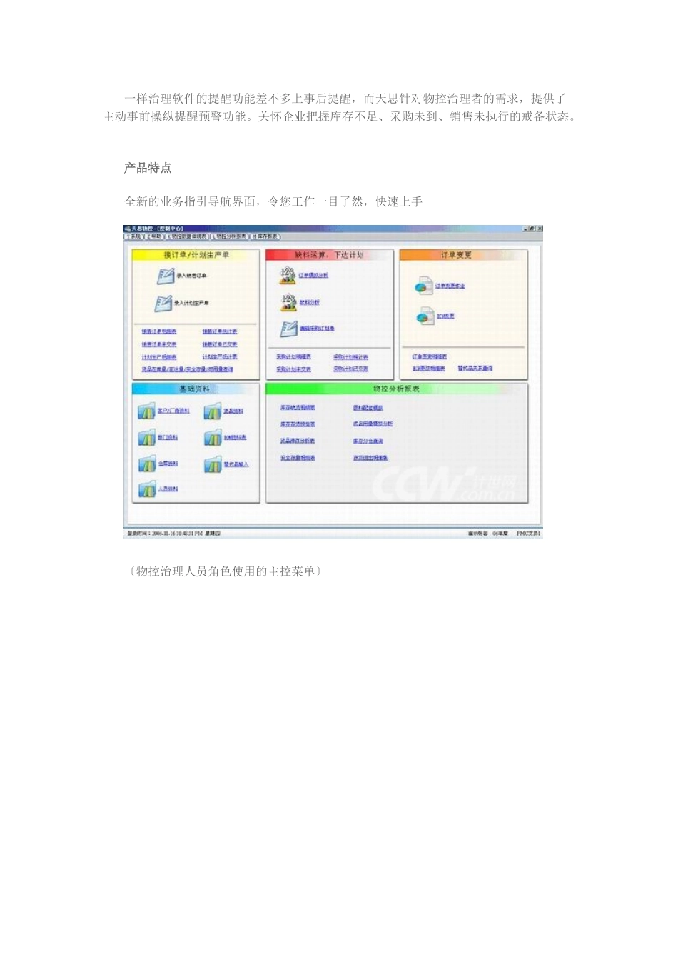Open the 库存报表 menu
This screenshot has height=960, width=678.
[x=265, y=236]
